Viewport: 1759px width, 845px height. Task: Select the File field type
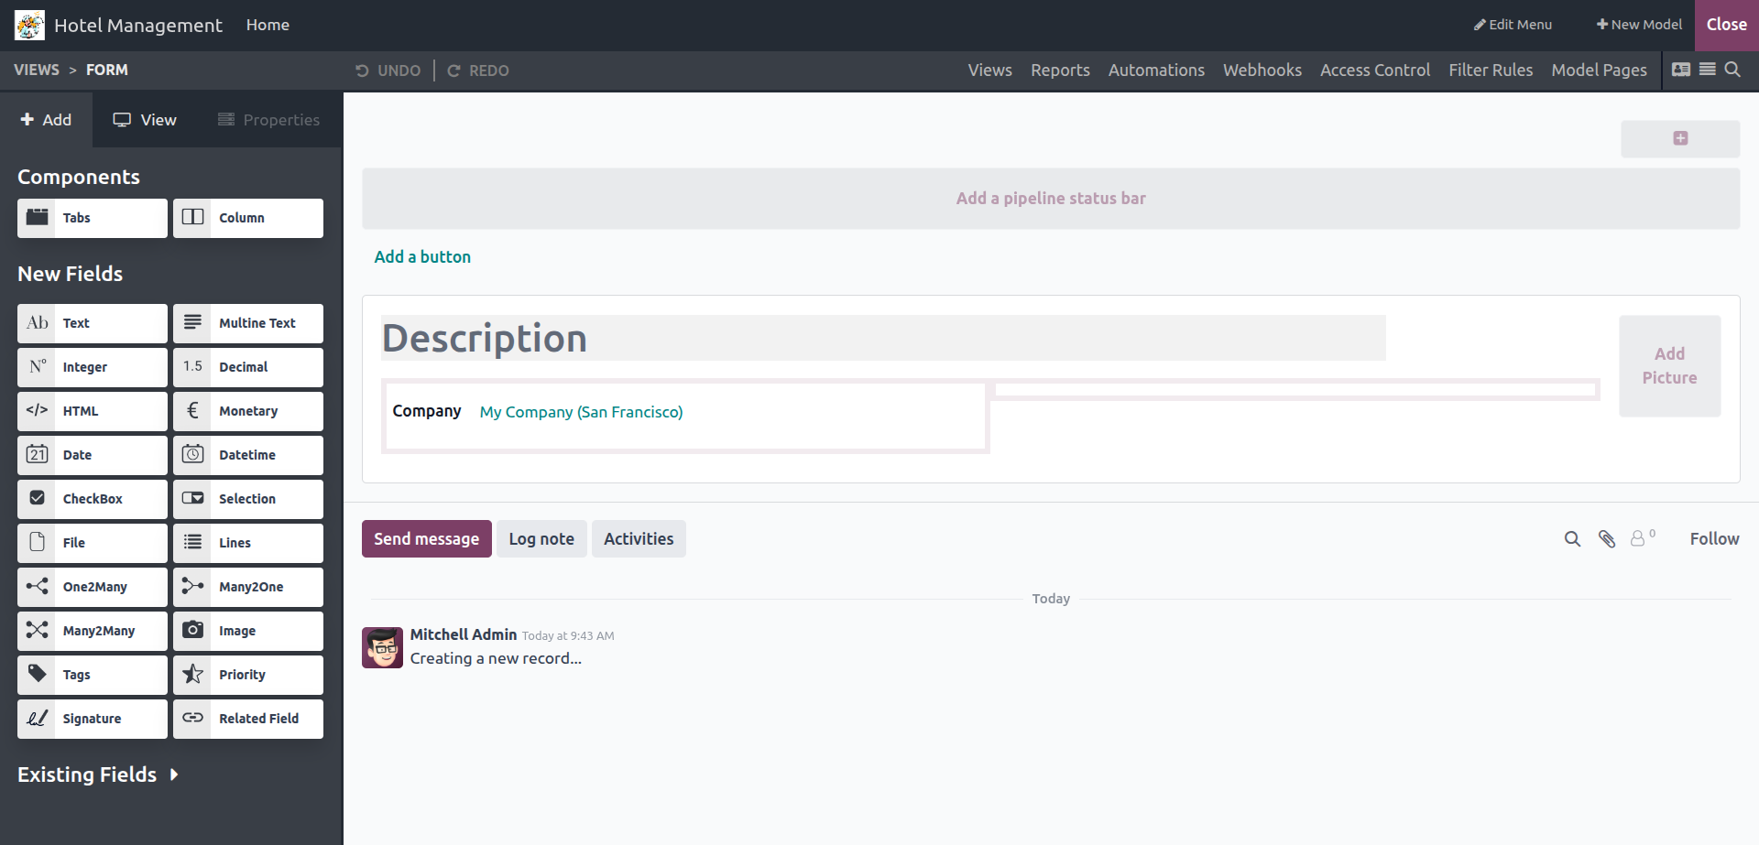[x=93, y=543]
